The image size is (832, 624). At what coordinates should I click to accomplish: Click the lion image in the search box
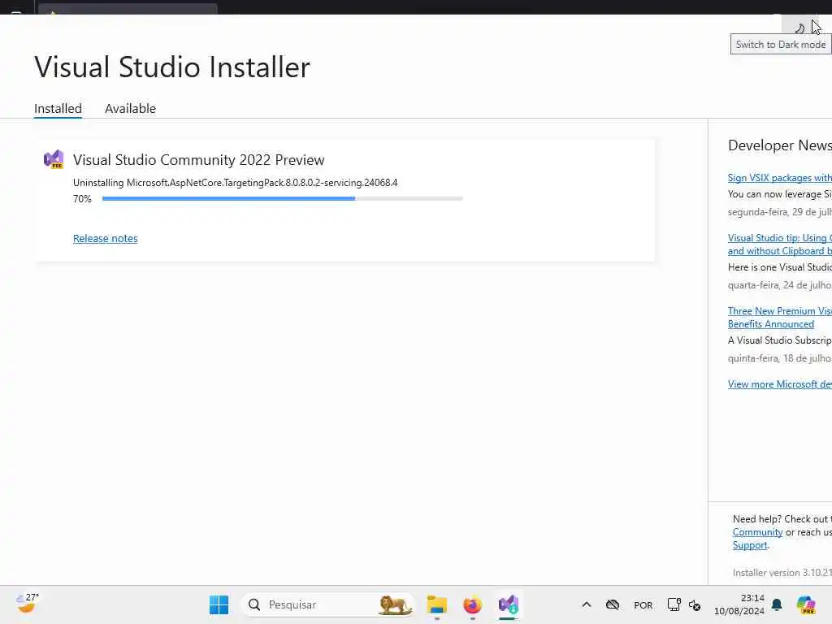tap(395, 604)
